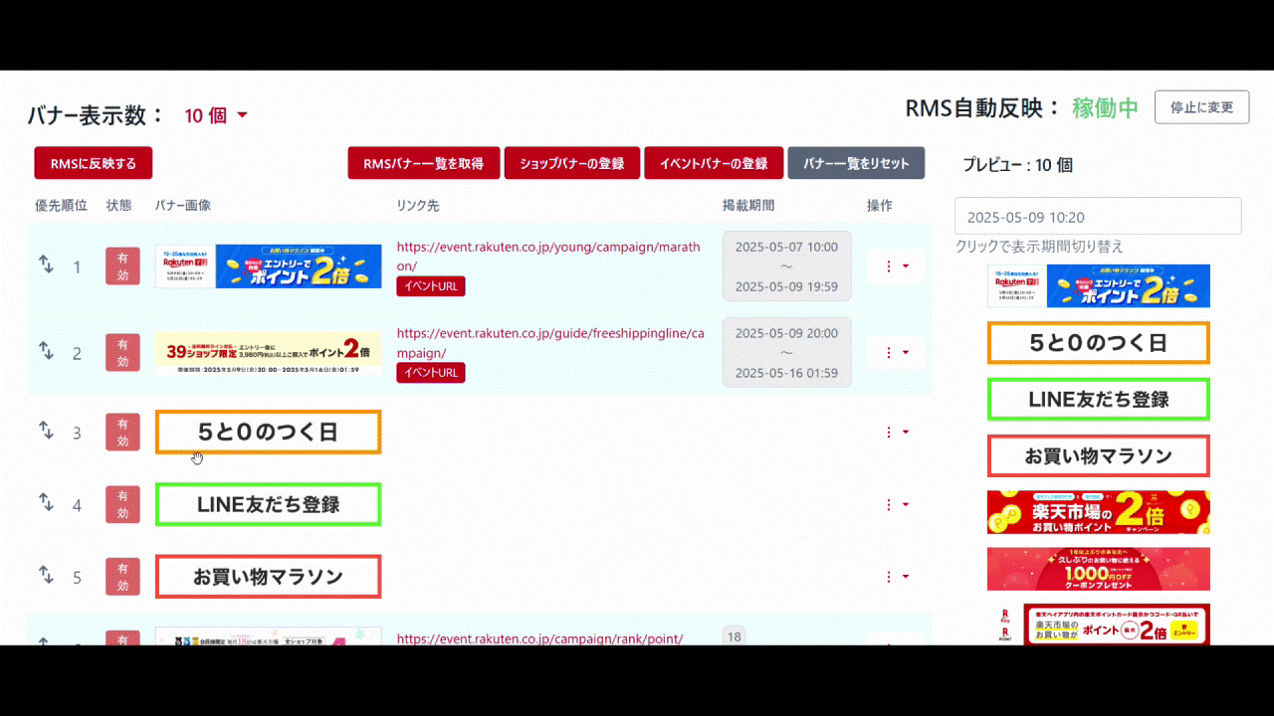Click the LINE友だち登録 banner in preview
The height and width of the screenshot is (716, 1274).
click(1099, 400)
